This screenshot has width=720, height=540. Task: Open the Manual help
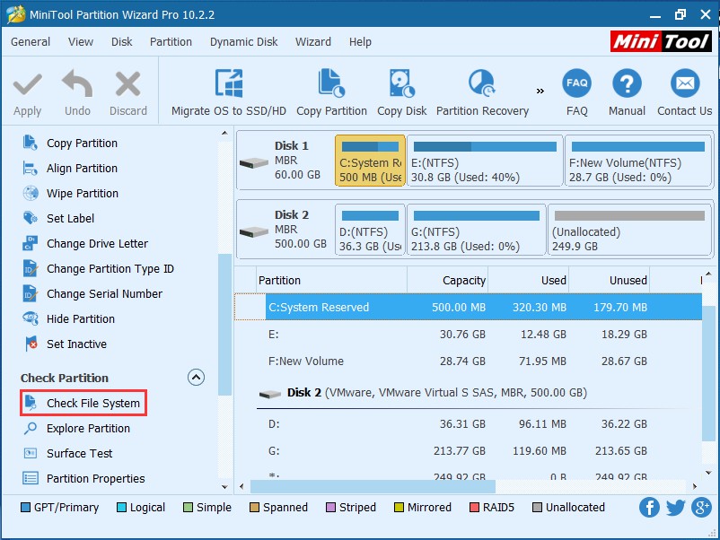(627, 92)
